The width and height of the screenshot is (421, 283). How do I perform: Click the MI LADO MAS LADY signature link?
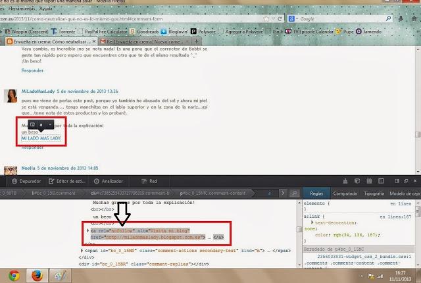click(41, 138)
